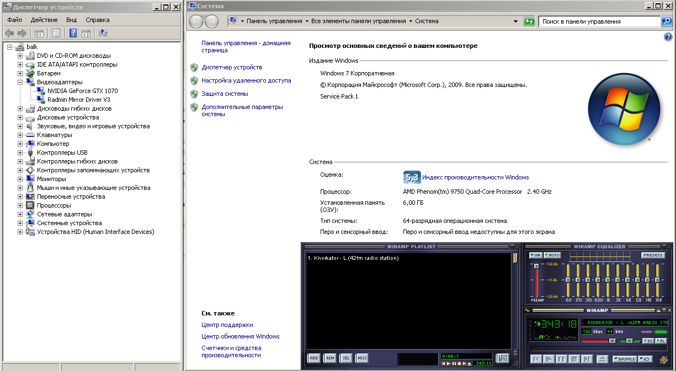
Task: Toggle Winamp equalizer AUTO button
Action: (x=552, y=255)
